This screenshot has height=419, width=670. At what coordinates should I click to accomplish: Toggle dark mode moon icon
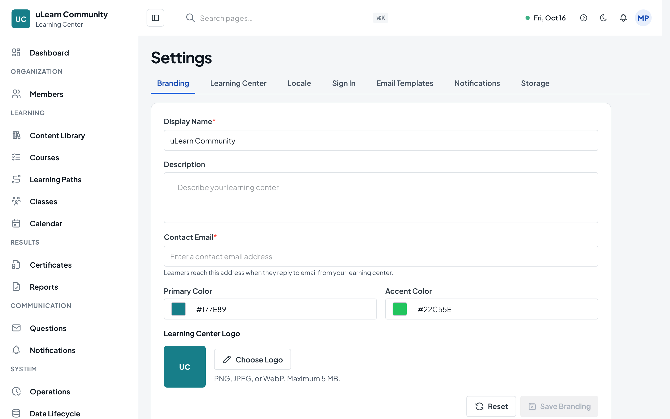603,18
